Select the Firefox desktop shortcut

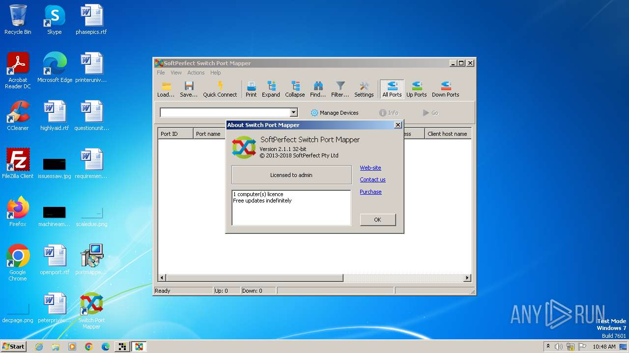point(18,212)
